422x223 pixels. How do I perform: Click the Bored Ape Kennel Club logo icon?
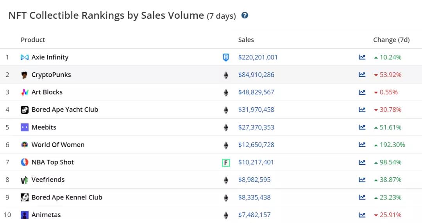point(25,198)
